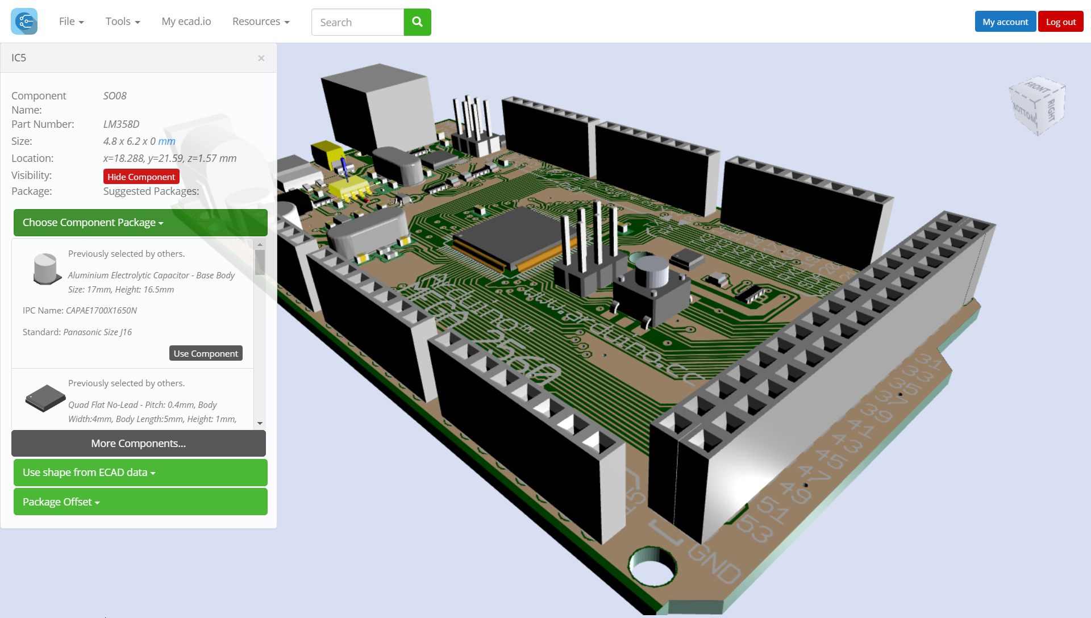Click the search input field
Viewport: 1091px width, 618px height.
358,22
